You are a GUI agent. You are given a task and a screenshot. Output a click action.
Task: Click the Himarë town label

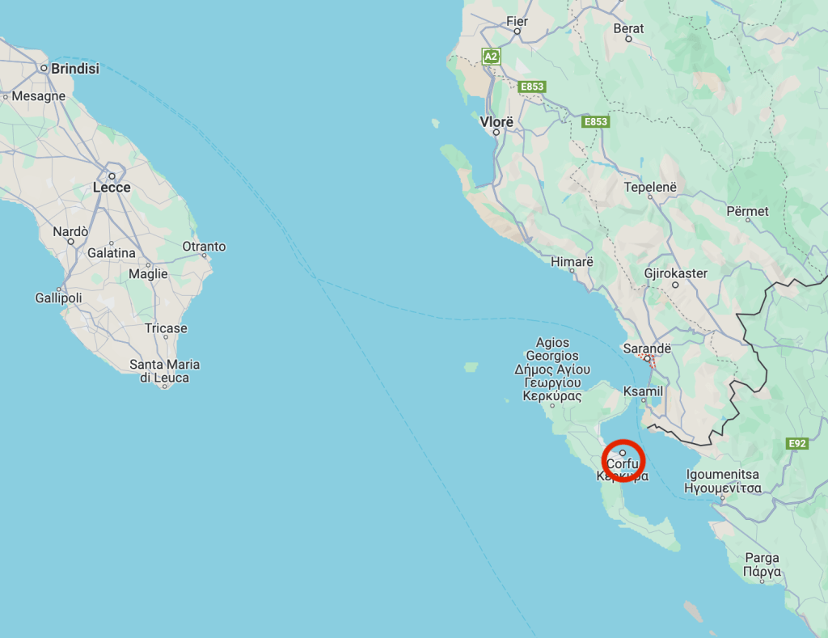(x=572, y=261)
